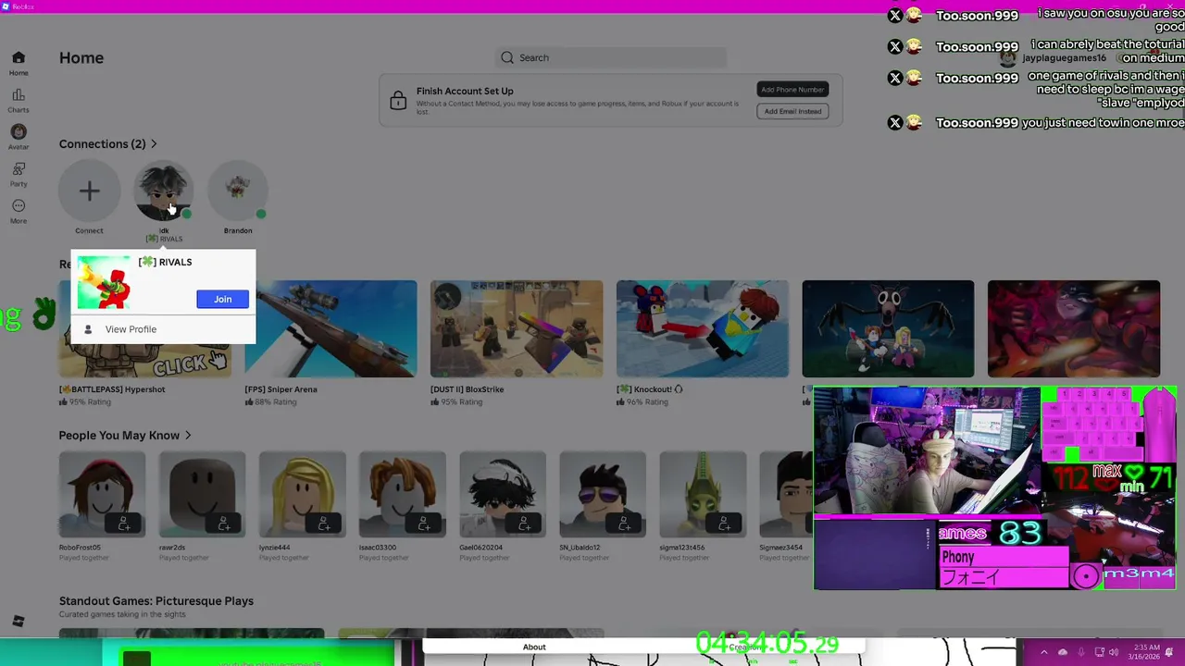Screen dimensions: 1185x666
Task: Open sigma123t456's avatar card
Action: point(702,494)
